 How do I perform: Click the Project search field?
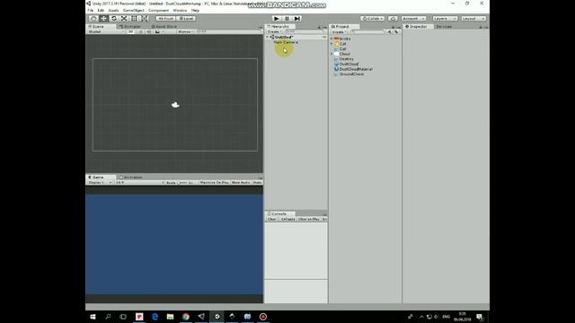pyautogui.click(x=367, y=32)
